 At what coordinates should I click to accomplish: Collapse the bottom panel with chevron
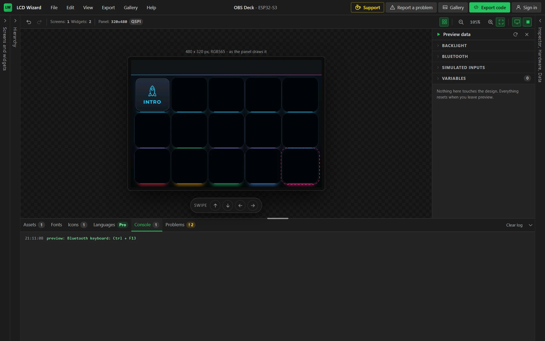(x=530, y=225)
